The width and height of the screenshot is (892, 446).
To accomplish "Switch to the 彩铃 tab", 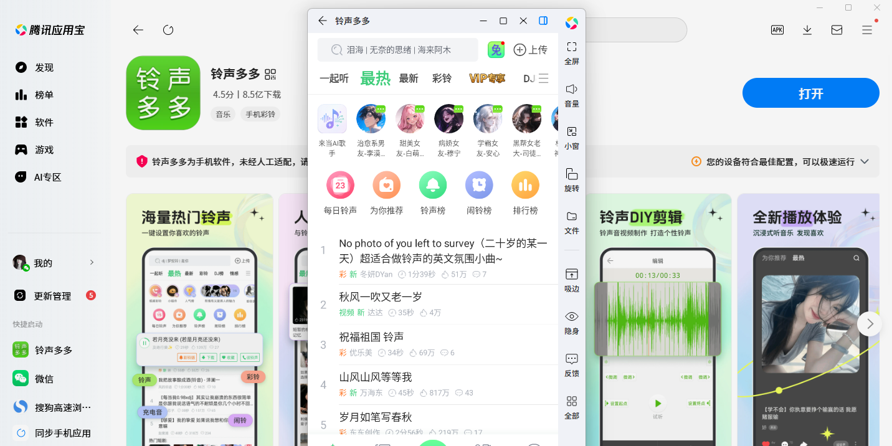I will pos(442,78).
